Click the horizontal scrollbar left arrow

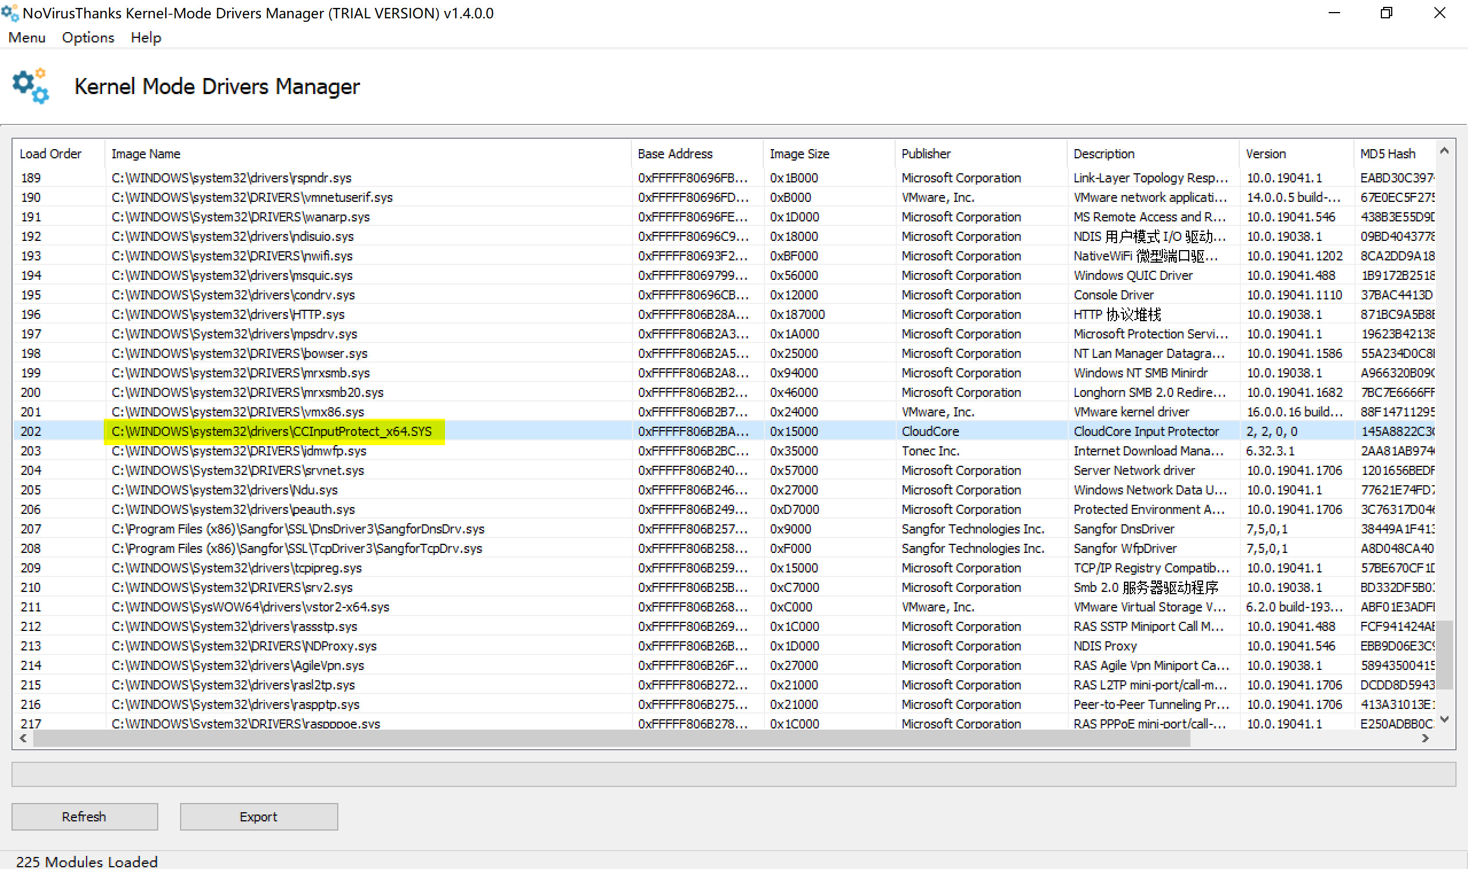23,738
